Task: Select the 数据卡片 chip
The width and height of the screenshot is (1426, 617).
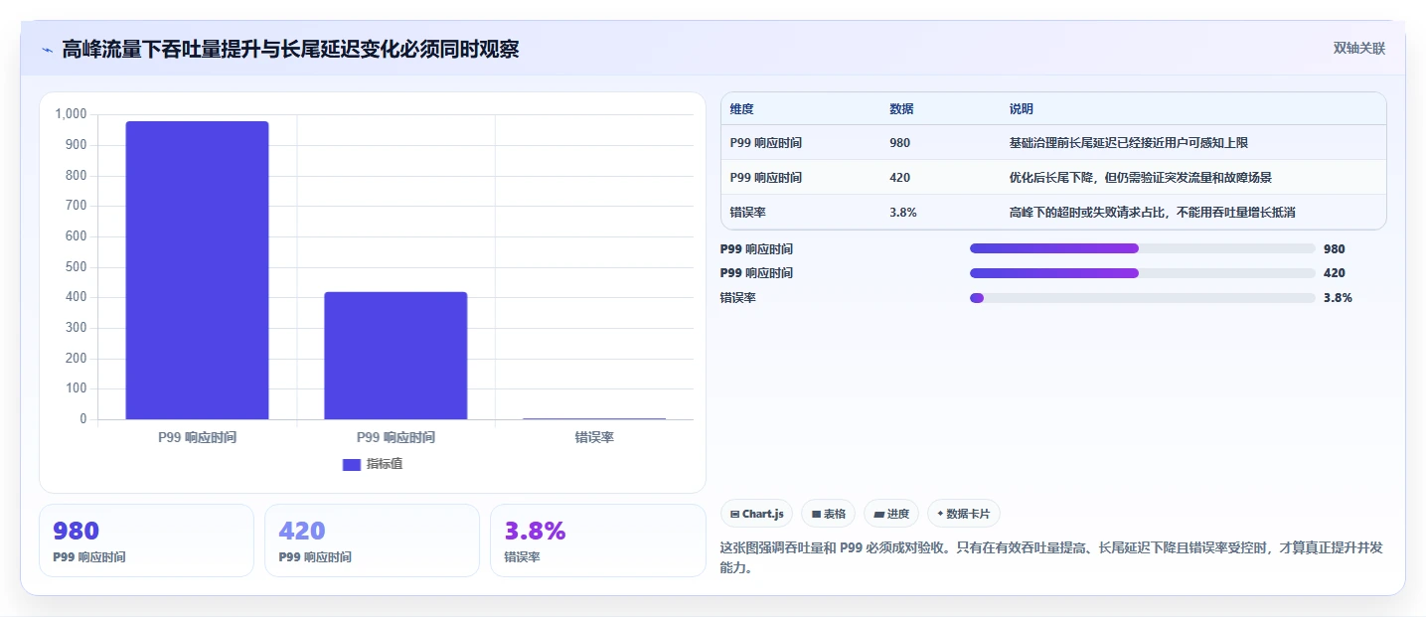Action: pyautogui.click(x=964, y=514)
